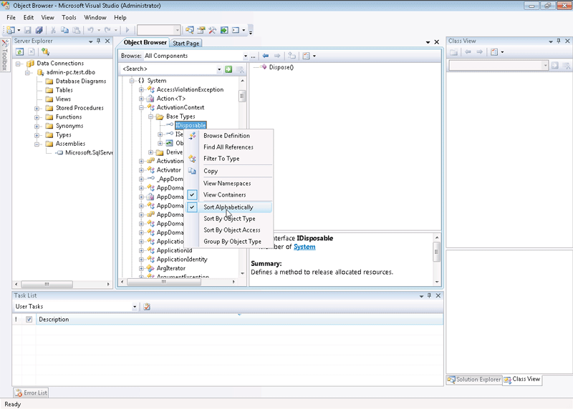Click the green Search go button
Image resolution: width=573 pixels, height=409 pixels.
228,69
